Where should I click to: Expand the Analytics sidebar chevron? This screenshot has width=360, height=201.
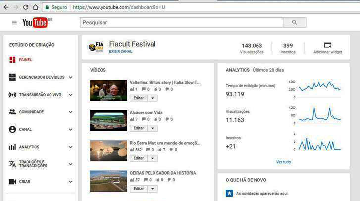click(x=71, y=147)
